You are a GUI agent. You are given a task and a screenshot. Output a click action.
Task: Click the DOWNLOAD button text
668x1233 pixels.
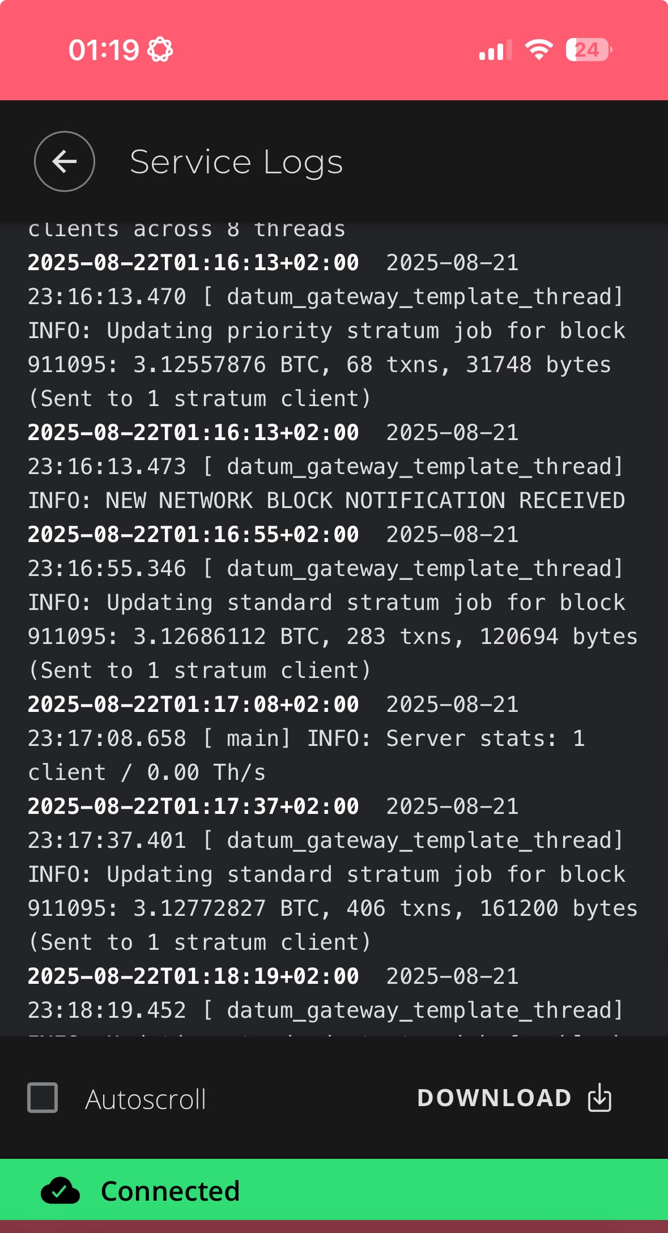(x=494, y=1098)
